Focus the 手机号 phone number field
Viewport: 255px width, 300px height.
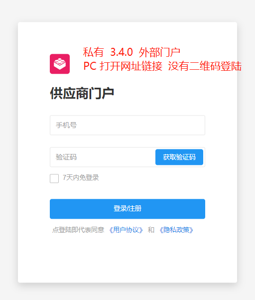tap(127, 125)
